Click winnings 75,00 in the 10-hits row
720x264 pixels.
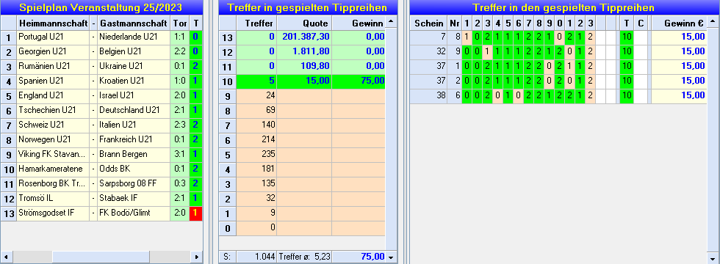pos(359,81)
